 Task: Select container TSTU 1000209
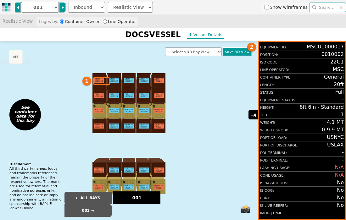click(159, 170)
